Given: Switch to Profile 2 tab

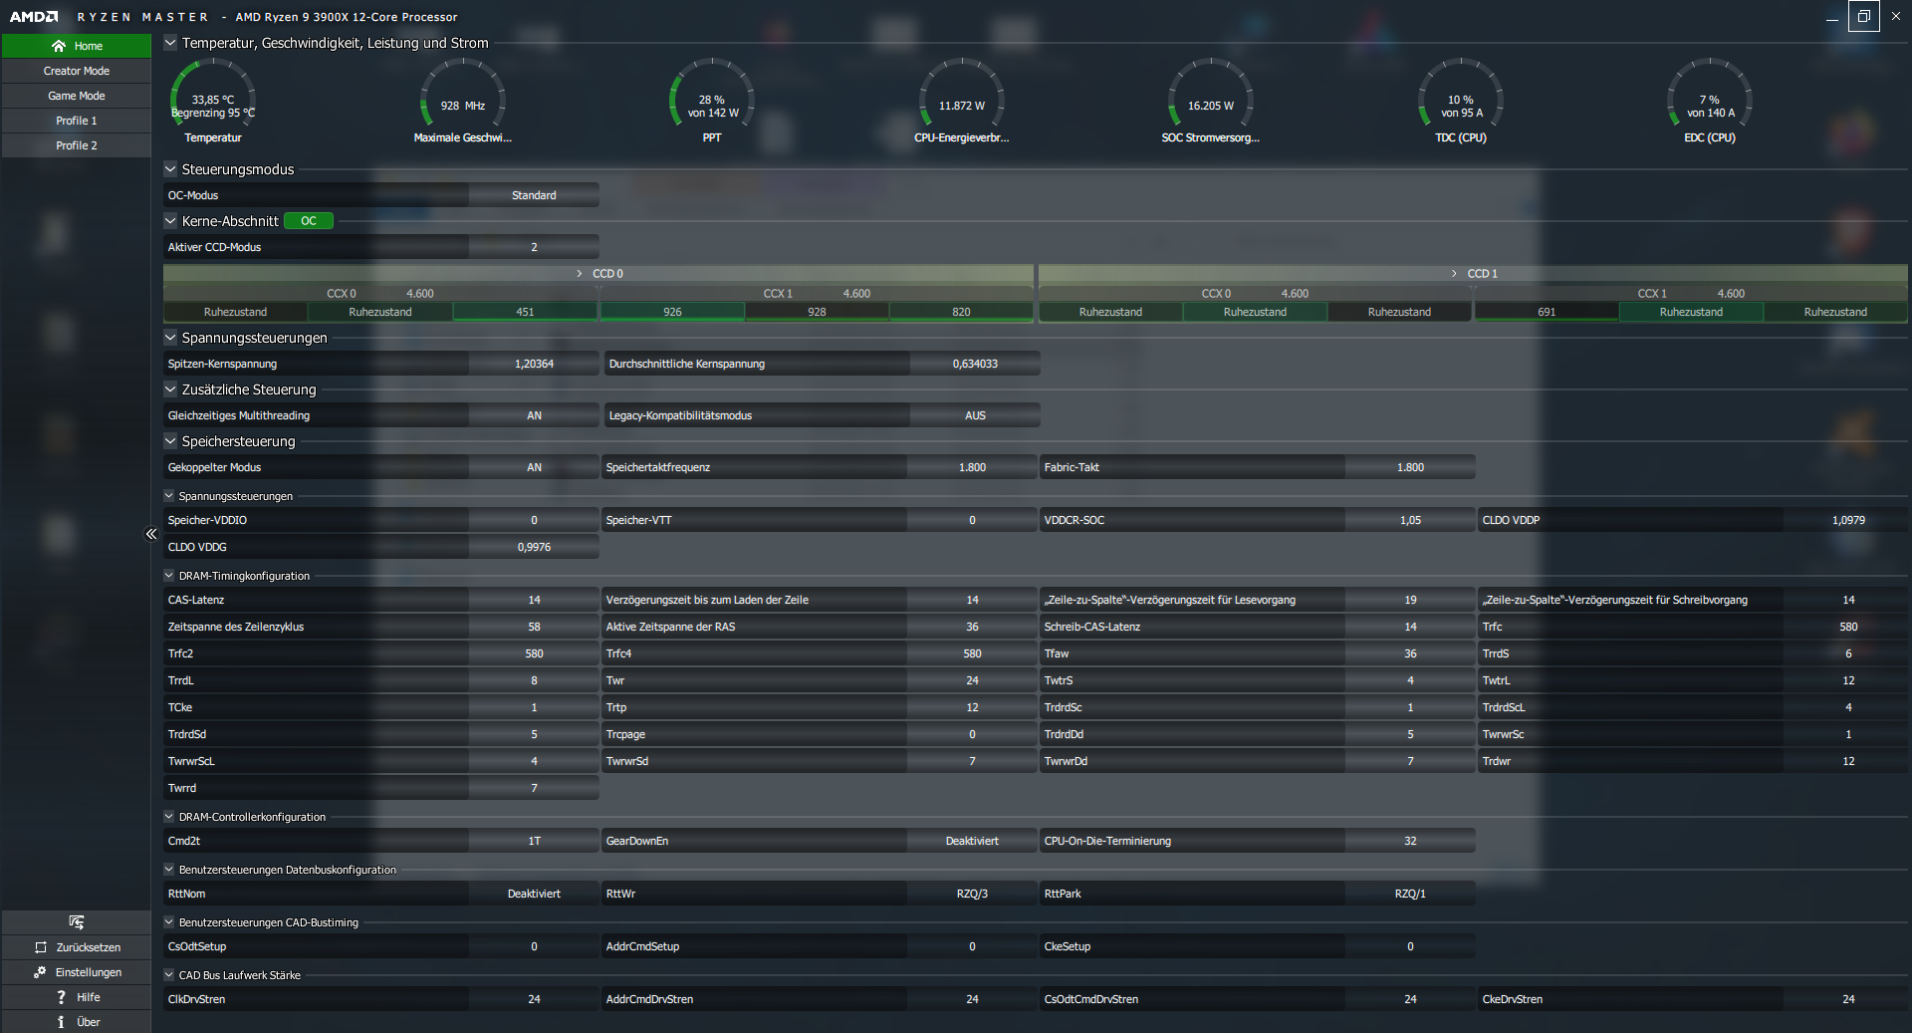Looking at the screenshot, I should click(x=77, y=145).
